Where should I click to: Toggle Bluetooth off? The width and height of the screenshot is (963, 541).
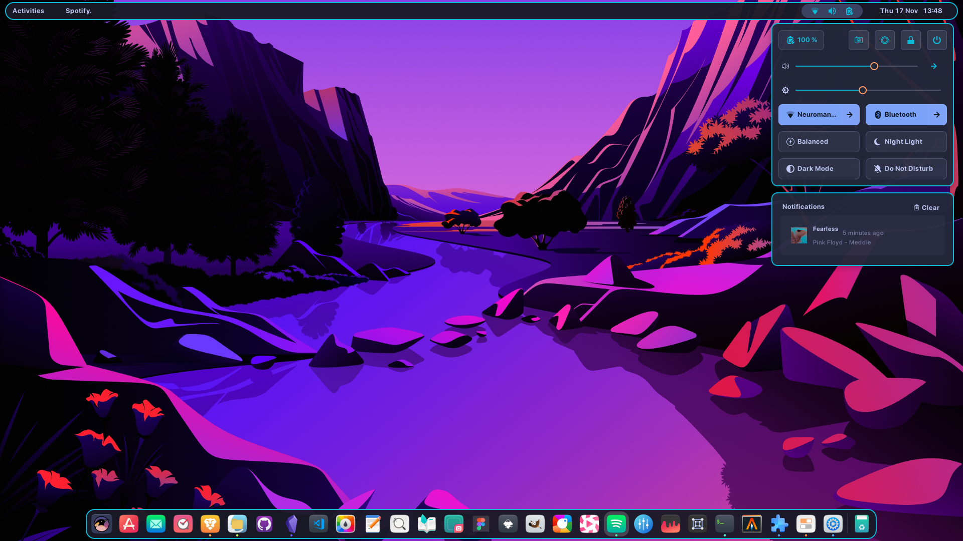tap(899, 115)
